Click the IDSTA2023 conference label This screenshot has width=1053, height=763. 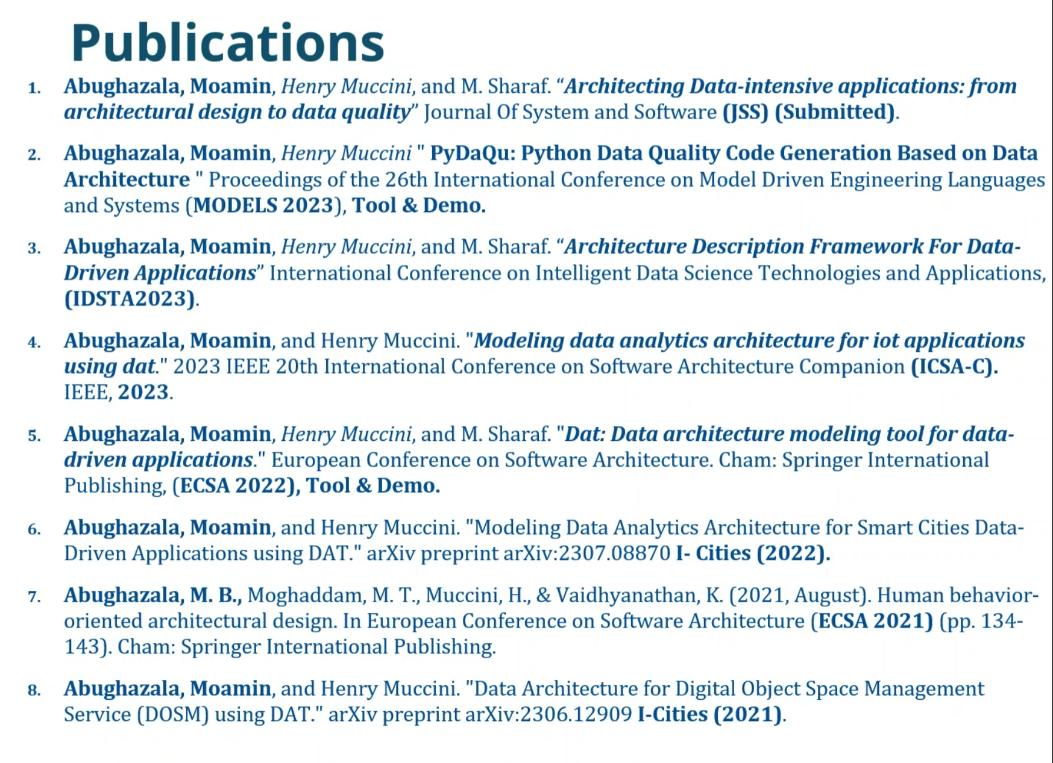(x=130, y=299)
